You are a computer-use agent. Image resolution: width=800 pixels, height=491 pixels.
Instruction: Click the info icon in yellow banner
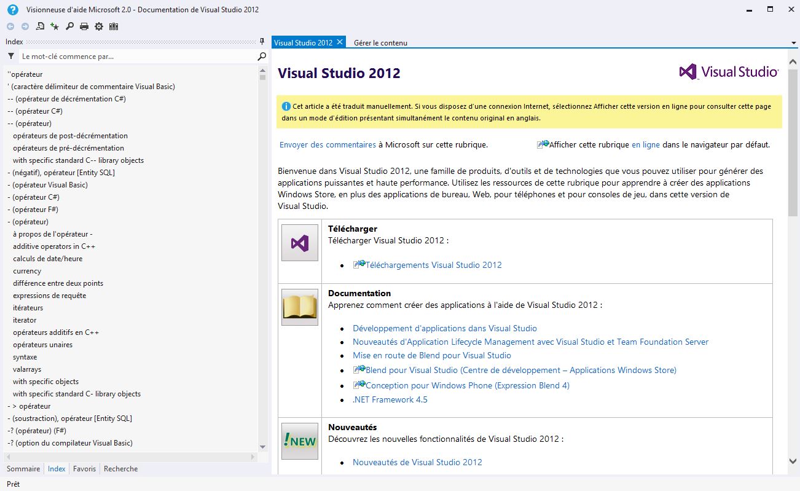[x=286, y=106]
